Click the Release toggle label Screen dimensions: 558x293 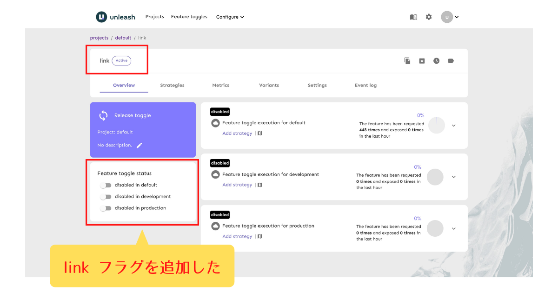pyautogui.click(x=133, y=115)
